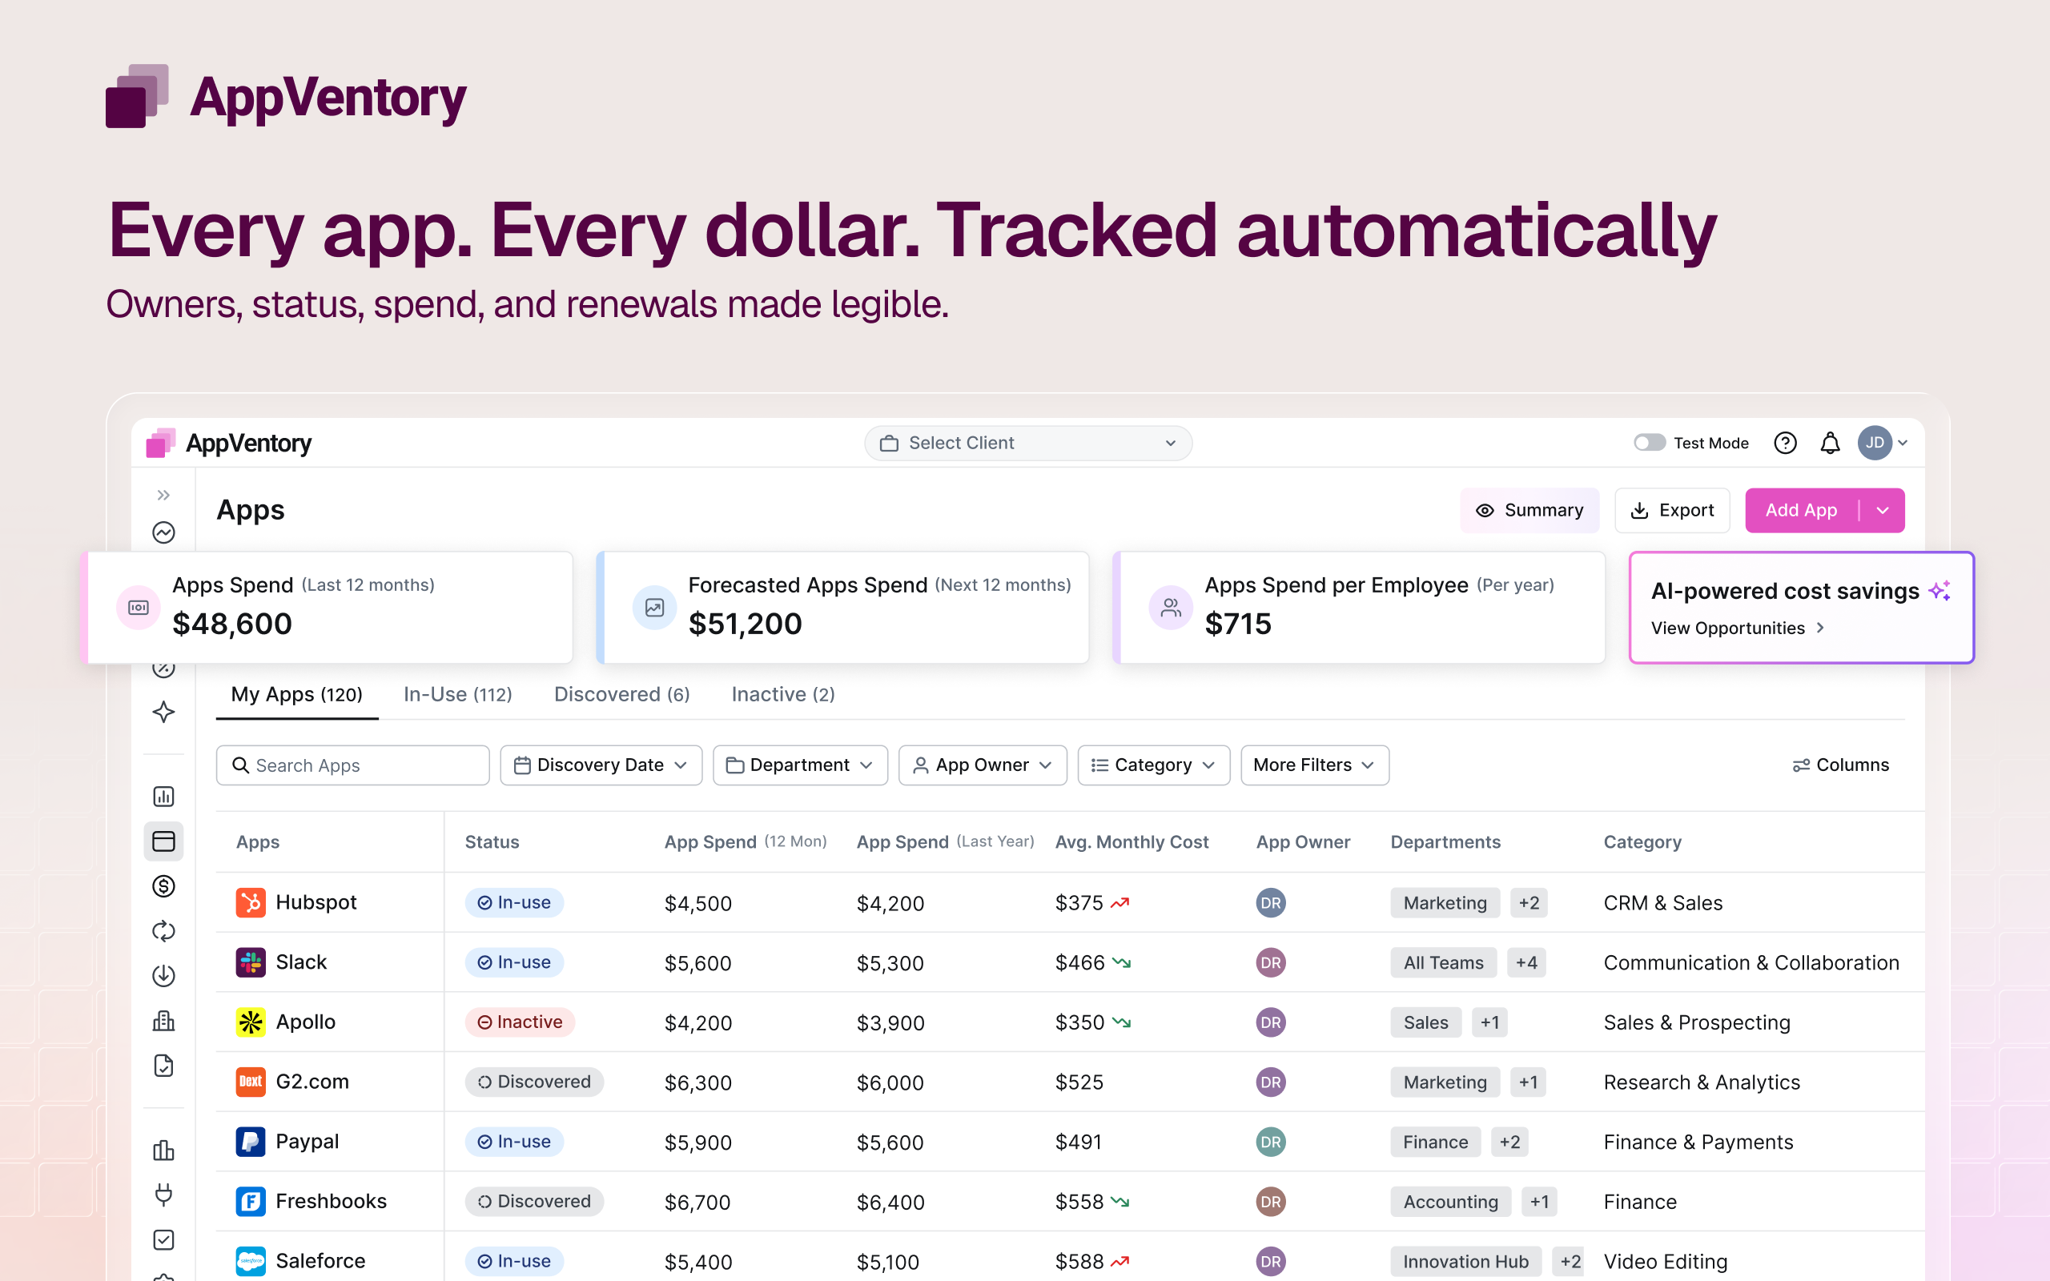Open the plug integrations sidebar icon
The image size is (2050, 1281).
click(x=163, y=1195)
